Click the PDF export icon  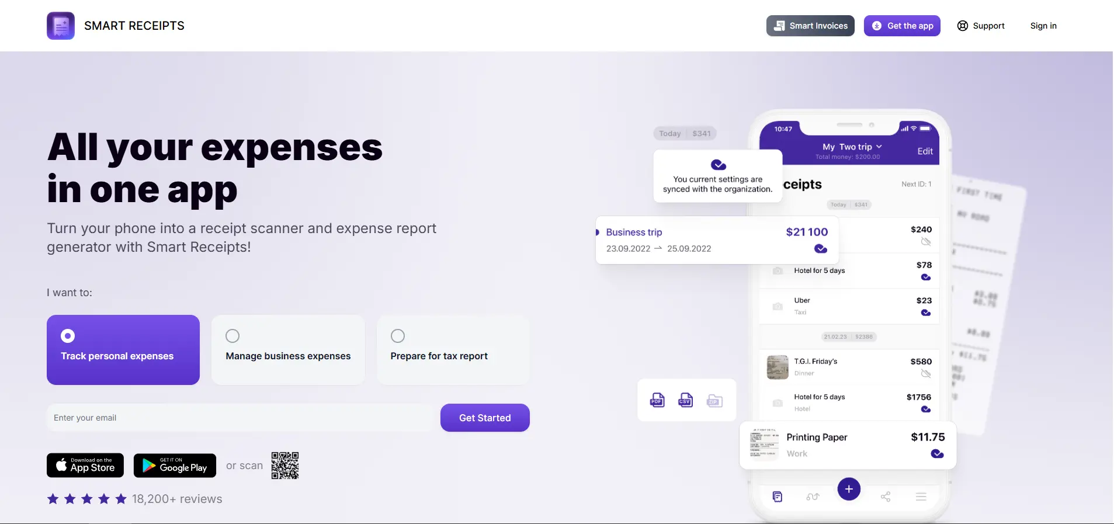(657, 400)
